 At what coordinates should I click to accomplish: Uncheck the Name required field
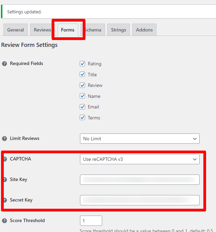(82, 96)
